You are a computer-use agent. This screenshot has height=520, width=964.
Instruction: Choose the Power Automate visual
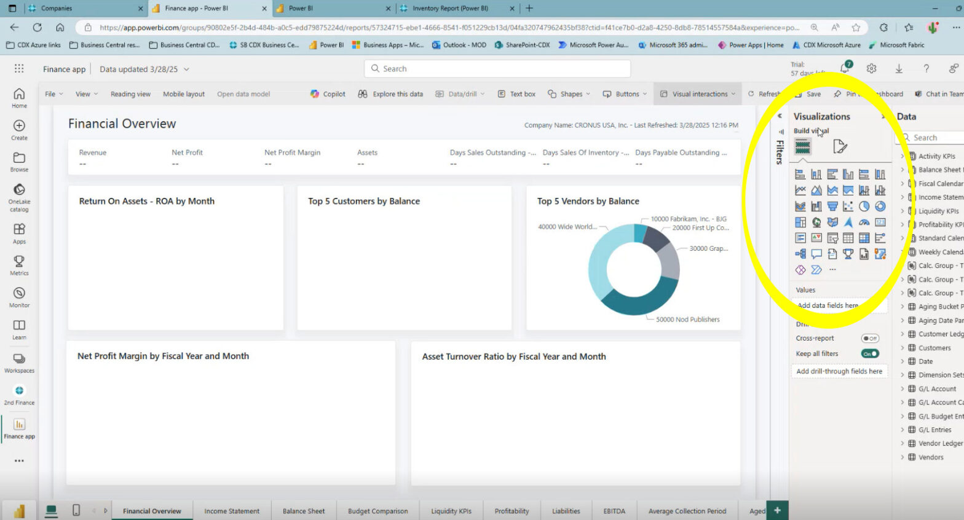(816, 270)
